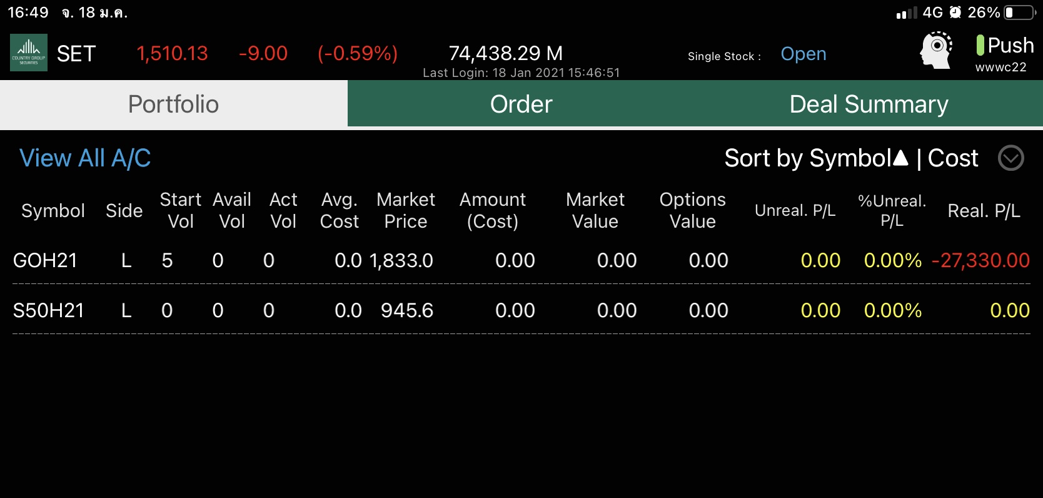The height and width of the screenshot is (498, 1043).
Task: Select the S50H21 symbol row
Action: point(49,310)
